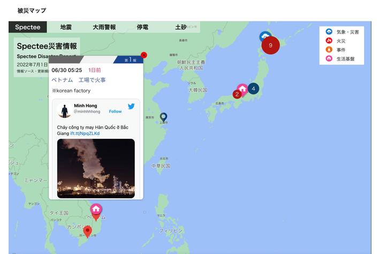380x254 pixels.
Task: Click the red cluster marker showing 9
Action: pos(270,45)
